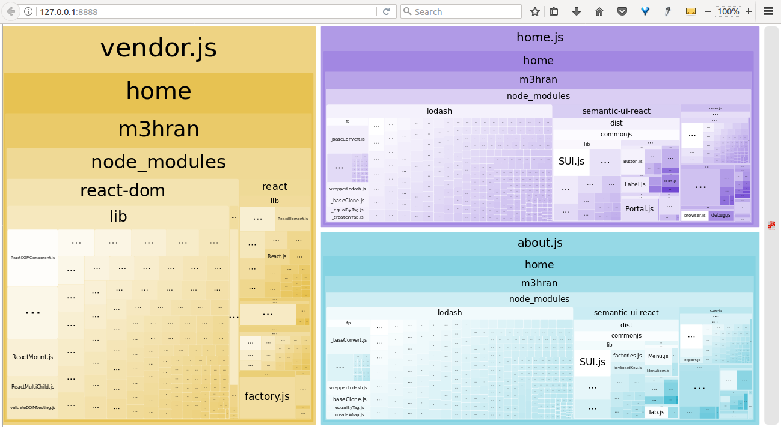Select semantic-ui-react block in about.js
Screen dimensions: 781x427
626,313
